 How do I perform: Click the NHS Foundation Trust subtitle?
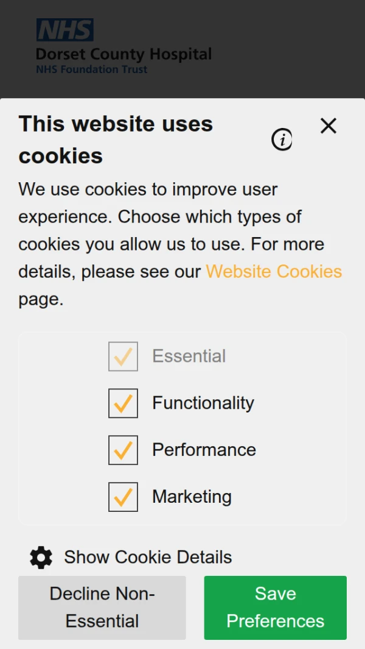(91, 69)
